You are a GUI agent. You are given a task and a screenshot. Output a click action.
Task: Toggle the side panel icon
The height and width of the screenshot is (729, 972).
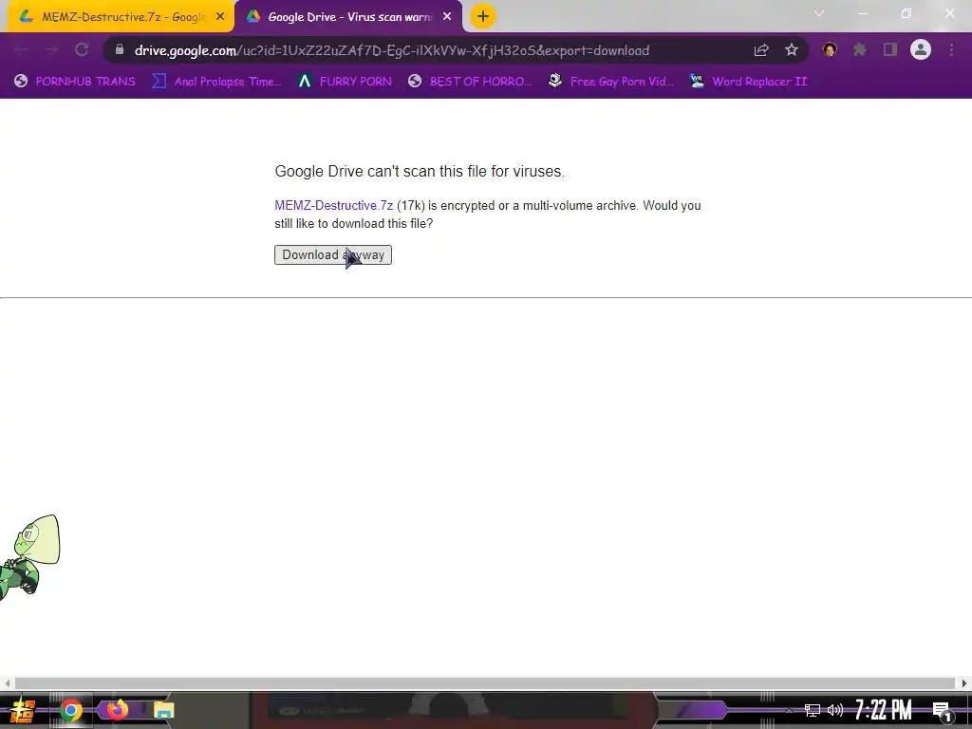[890, 49]
